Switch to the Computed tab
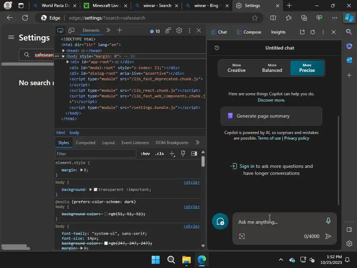 85,143
